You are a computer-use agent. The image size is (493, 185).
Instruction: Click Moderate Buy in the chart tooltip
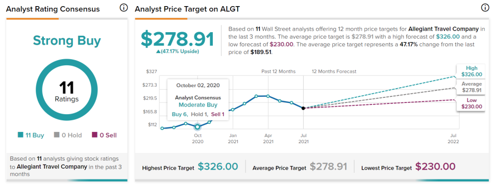(x=198, y=105)
